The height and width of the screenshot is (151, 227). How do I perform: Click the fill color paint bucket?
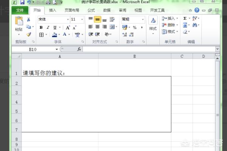(54, 35)
